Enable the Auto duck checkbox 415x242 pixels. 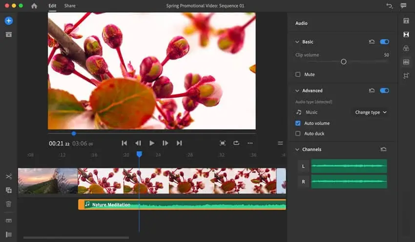pyautogui.click(x=298, y=134)
